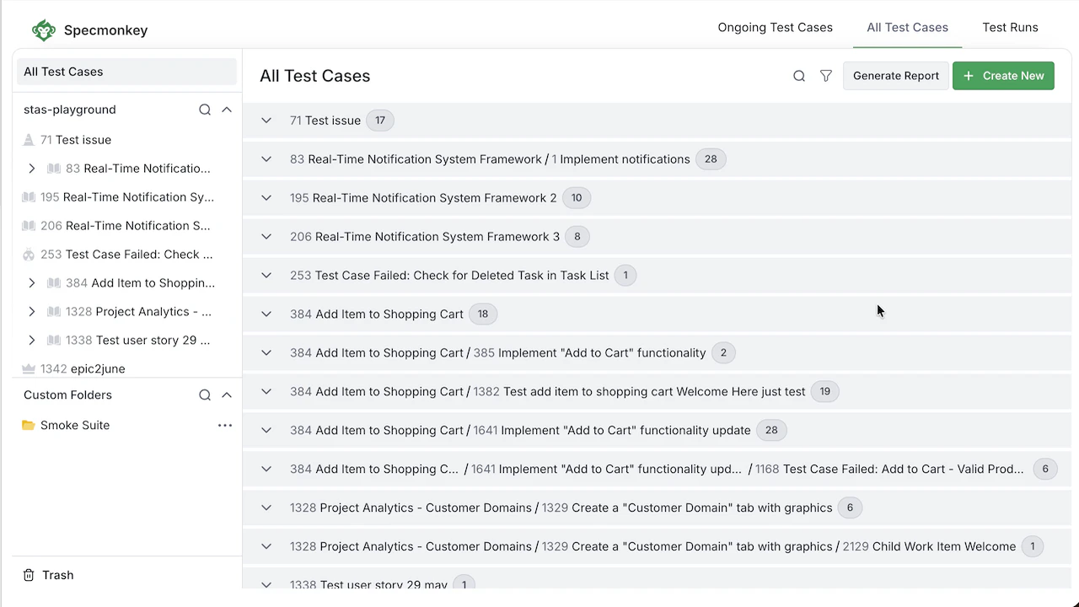Switch to Test Runs tab
1079x607 pixels.
tap(1010, 28)
